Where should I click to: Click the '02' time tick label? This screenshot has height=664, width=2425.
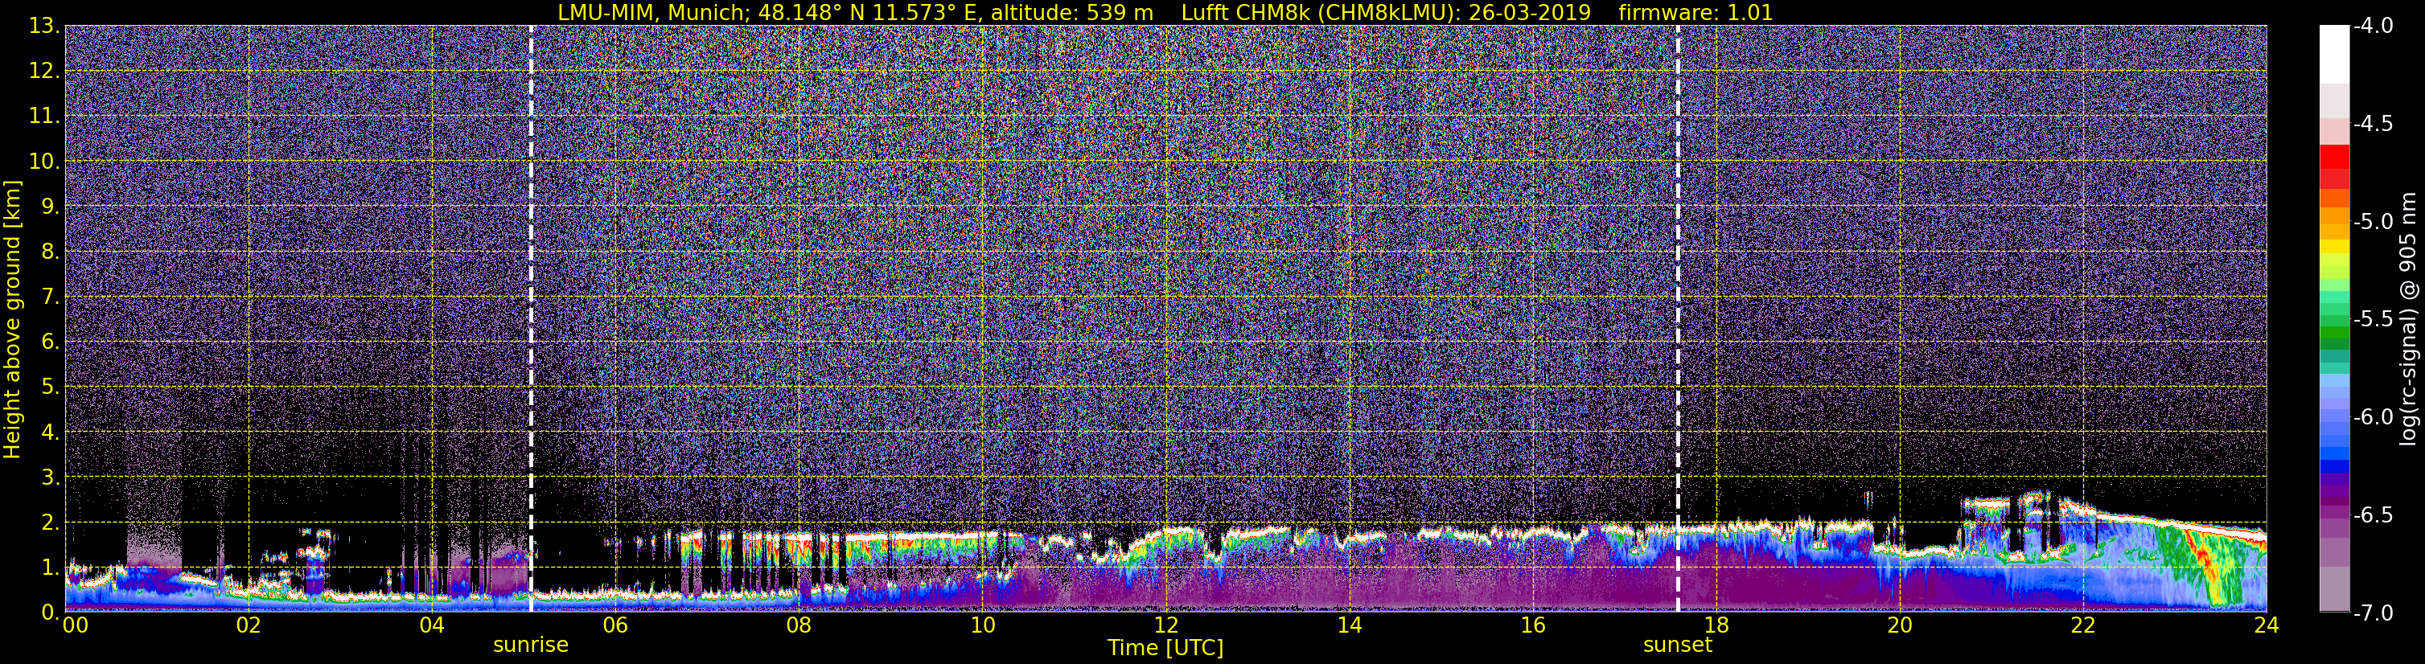coord(248,626)
